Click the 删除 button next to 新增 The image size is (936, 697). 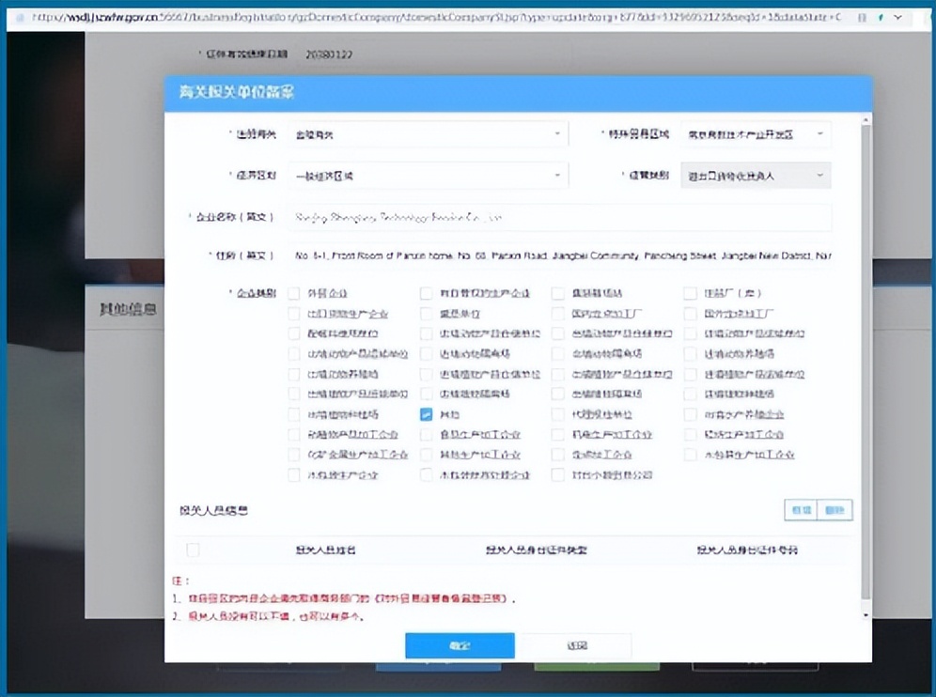point(835,509)
